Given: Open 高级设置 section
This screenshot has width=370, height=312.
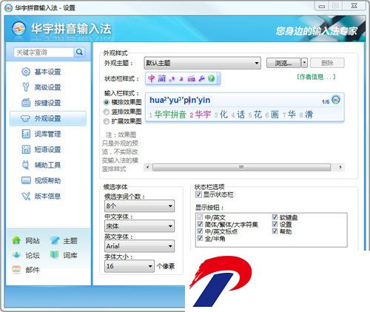Looking at the screenshot, I should pos(47,87).
